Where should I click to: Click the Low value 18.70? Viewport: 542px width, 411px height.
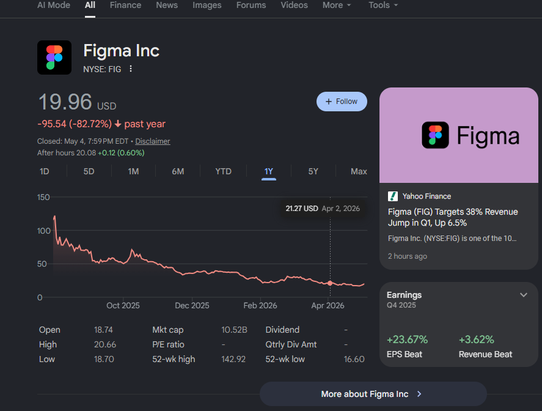pos(104,359)
